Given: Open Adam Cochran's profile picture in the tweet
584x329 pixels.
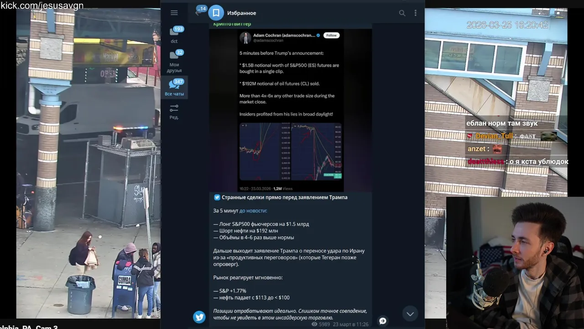Looking at the screenshot, I should click(x=245, y=37).
